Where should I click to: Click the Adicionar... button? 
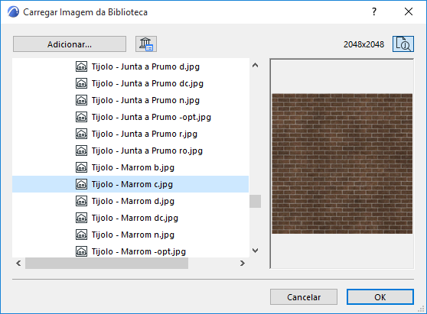coord(70,44)
